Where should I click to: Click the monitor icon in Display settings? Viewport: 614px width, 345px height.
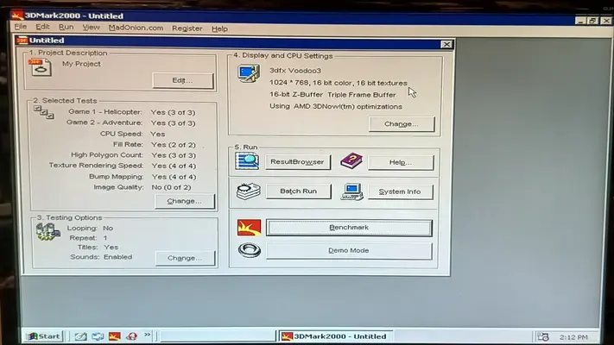[248, 75]
